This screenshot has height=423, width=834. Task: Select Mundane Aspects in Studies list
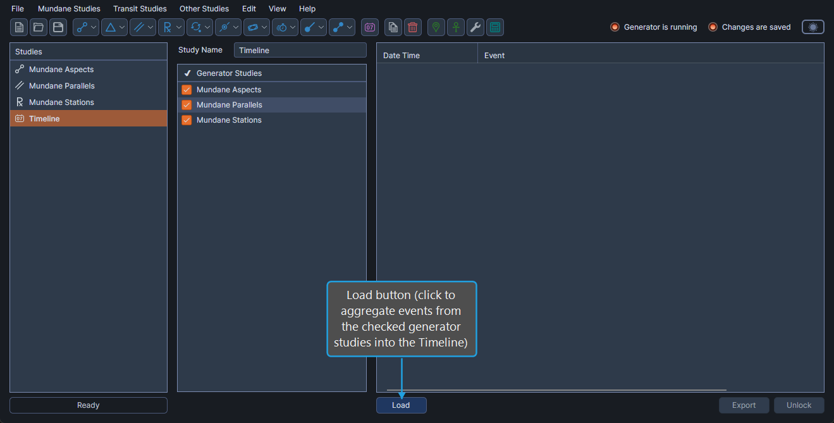(x=89, y=70)
